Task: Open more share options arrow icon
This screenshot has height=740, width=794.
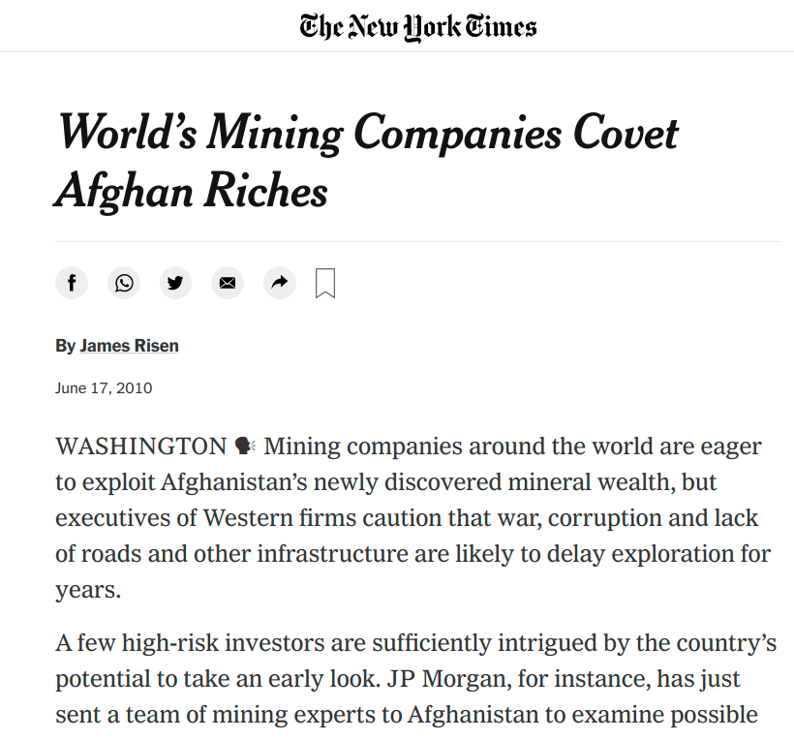Action: point(279,283)
